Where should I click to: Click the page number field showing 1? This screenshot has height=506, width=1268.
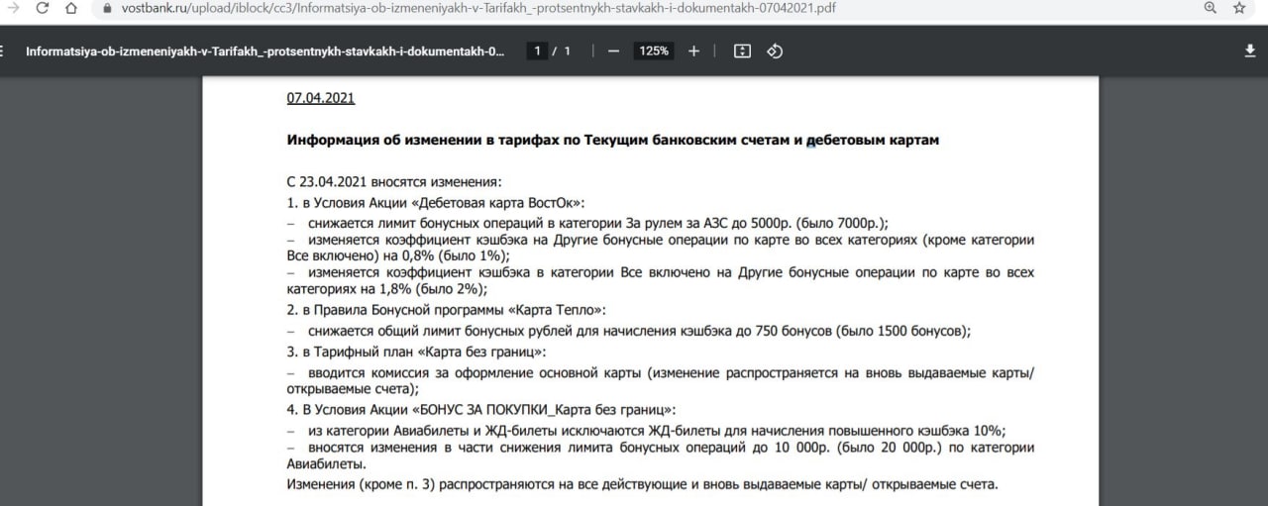click(537, 51)
